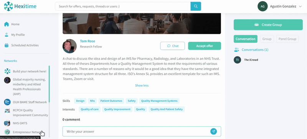Click the Create Group button
Image resolution: width=307 pixels, height=139 pixels.
268,25
